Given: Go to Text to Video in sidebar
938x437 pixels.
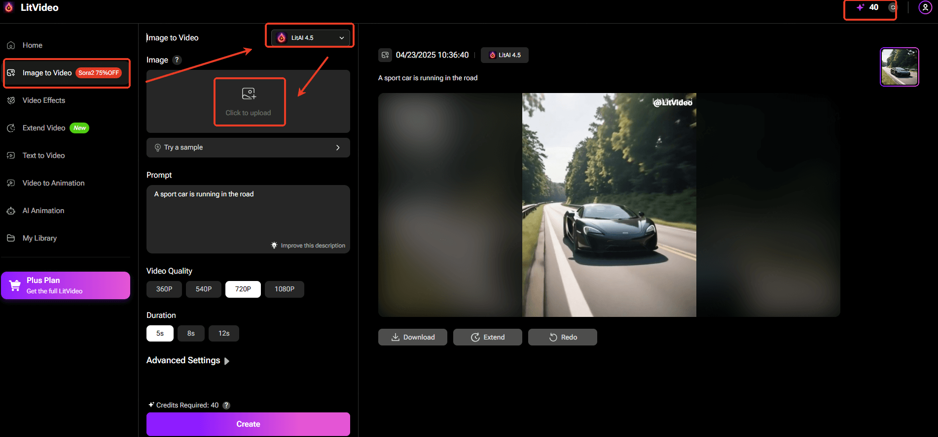Looking at the screenshot, I should click(x=43, y=156).
